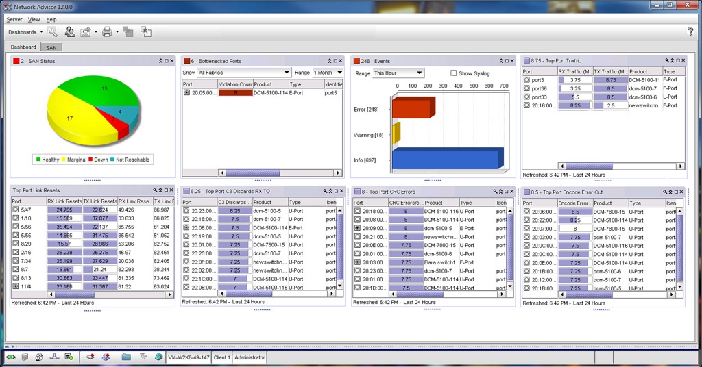Open the Server menu
The height and width of the screenshot is (367, 702).
(14, 20)
